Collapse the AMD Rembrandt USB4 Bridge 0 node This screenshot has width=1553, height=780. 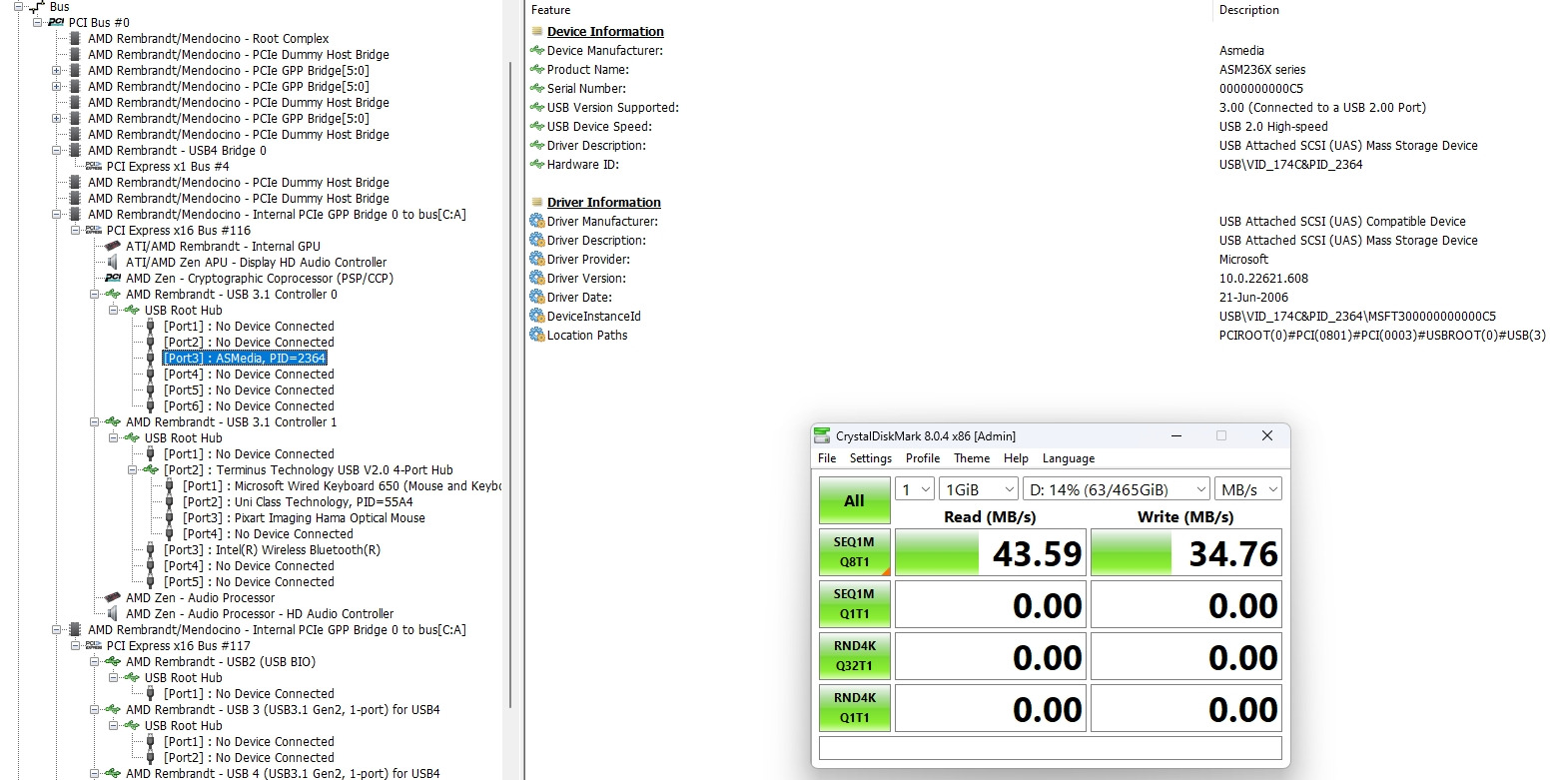click(x=57, y=151)
